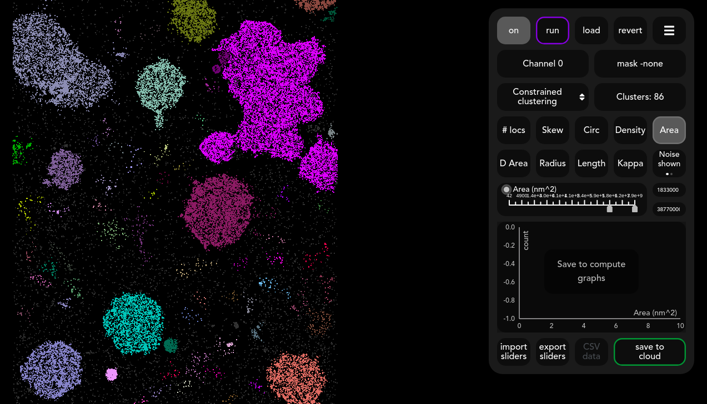Toggle the Noise shown option
Image resolution: width=707 pixels, height=404 pixels.
[x=669, y=163]
